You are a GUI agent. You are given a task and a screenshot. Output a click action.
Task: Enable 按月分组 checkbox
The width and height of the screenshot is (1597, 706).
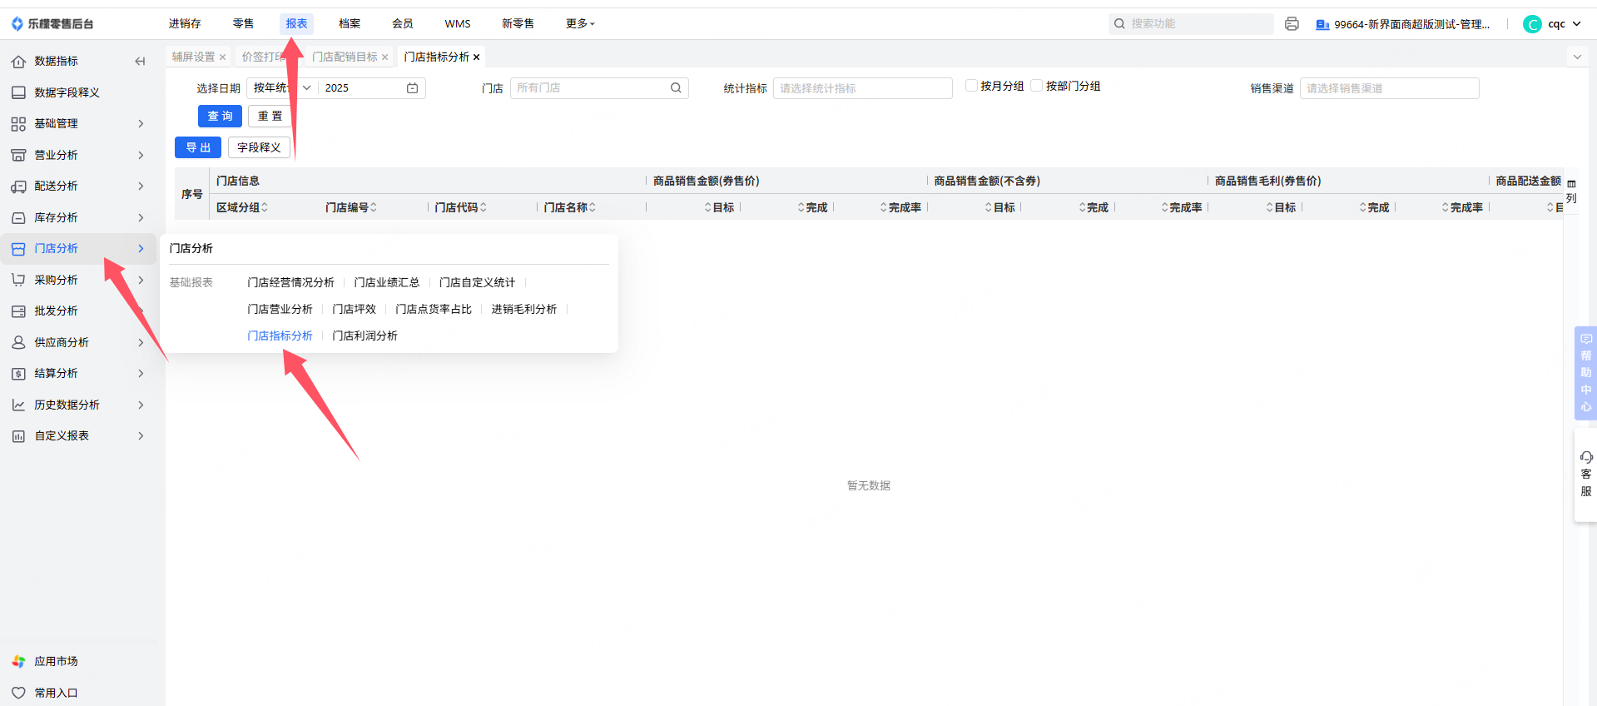tap(971, 86)
